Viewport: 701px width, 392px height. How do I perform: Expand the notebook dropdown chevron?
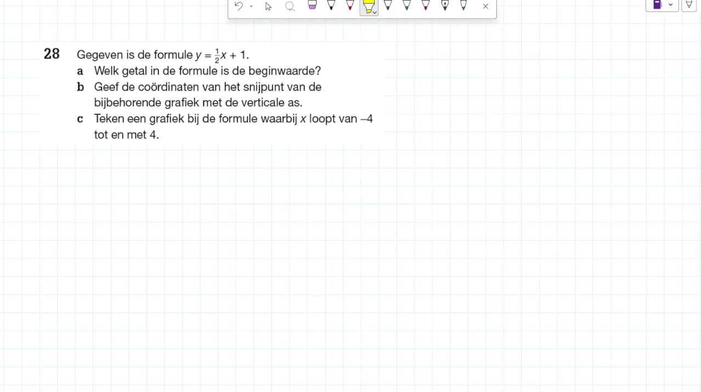[670, 5]
